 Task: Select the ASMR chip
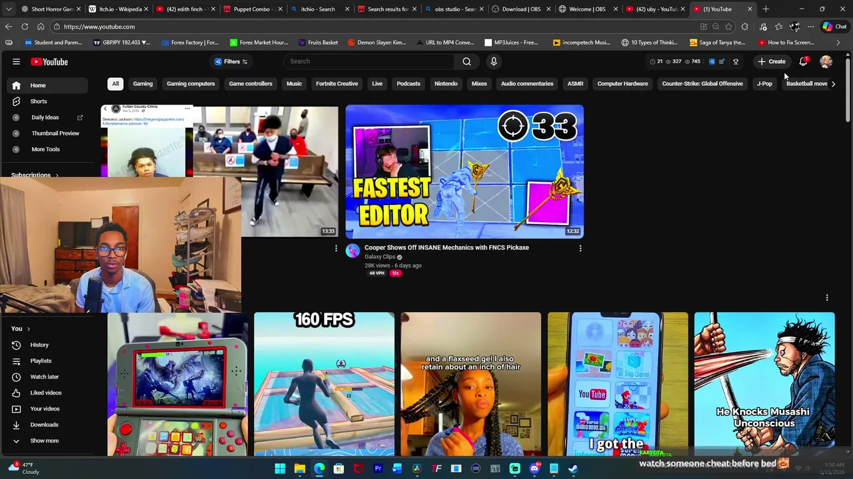[x=575, y=84]
